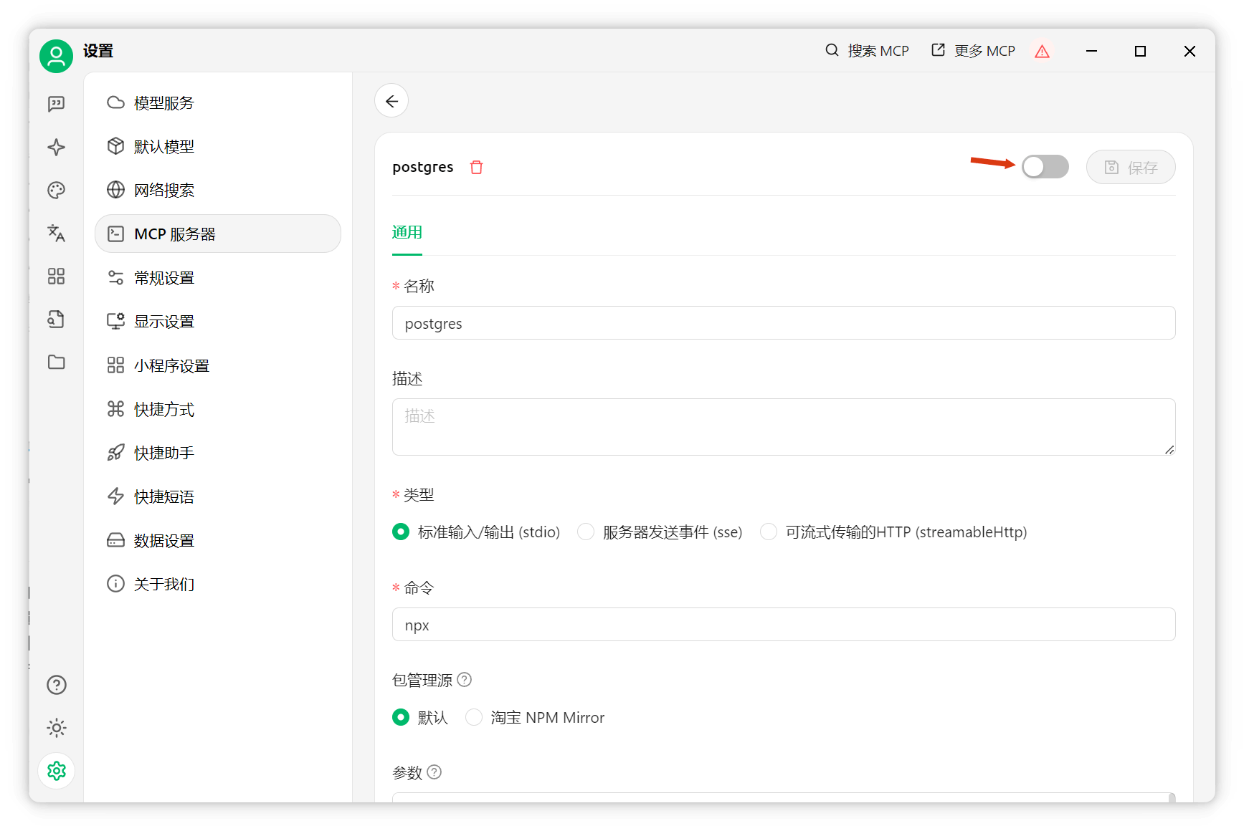Viewport: 1244px width, 831px height.
Task: Click 更多 MCP text in header
Action: point(984,51)
